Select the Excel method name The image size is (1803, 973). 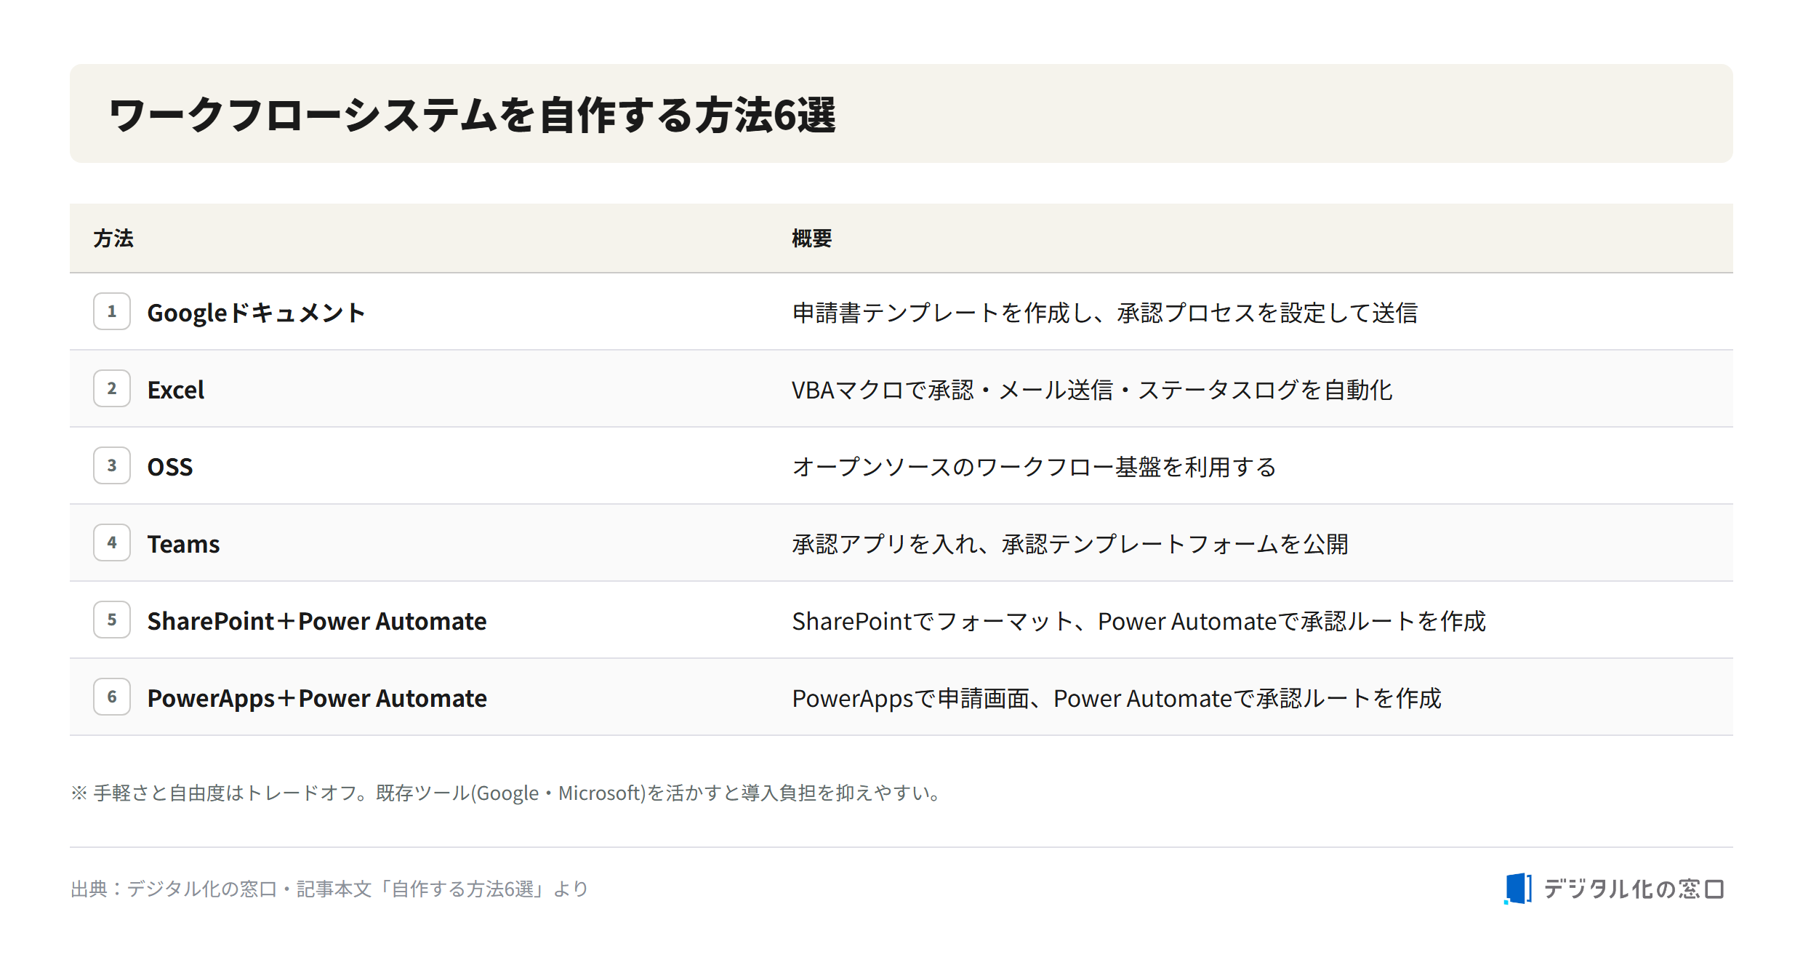pos(176,390)
